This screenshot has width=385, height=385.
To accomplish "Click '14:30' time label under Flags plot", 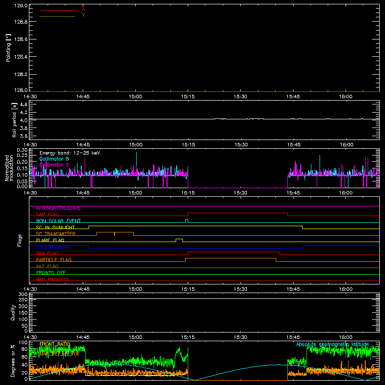I will click(x=30, y=289).
